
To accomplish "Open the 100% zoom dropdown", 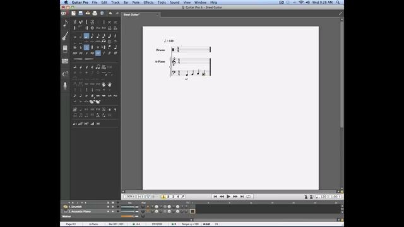I will [x=129, y=197].
